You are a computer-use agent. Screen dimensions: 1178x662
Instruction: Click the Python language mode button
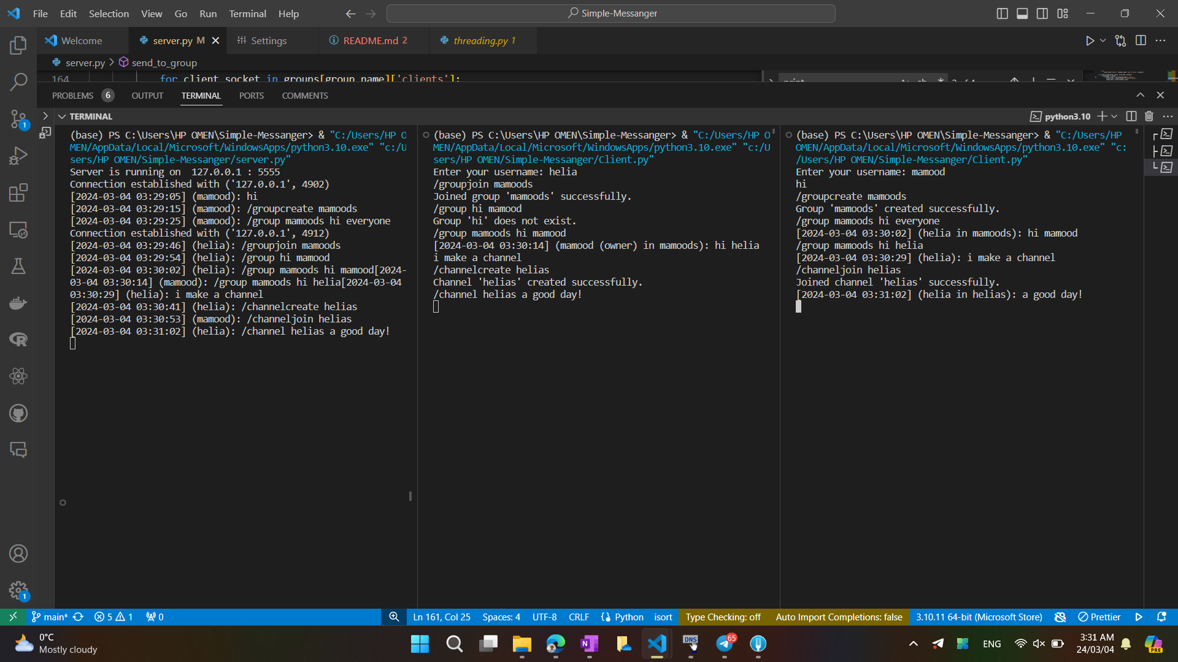tap(628, 617)
